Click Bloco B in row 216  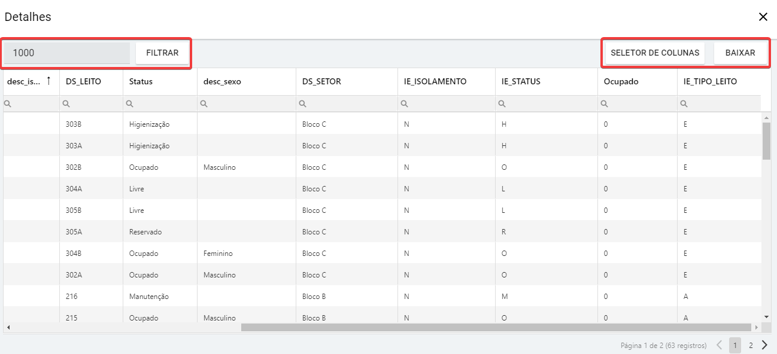coord(314,297)
